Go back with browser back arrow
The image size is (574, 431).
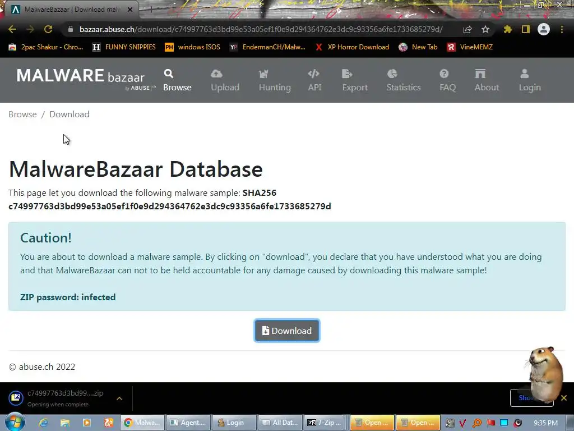[12, 29]
